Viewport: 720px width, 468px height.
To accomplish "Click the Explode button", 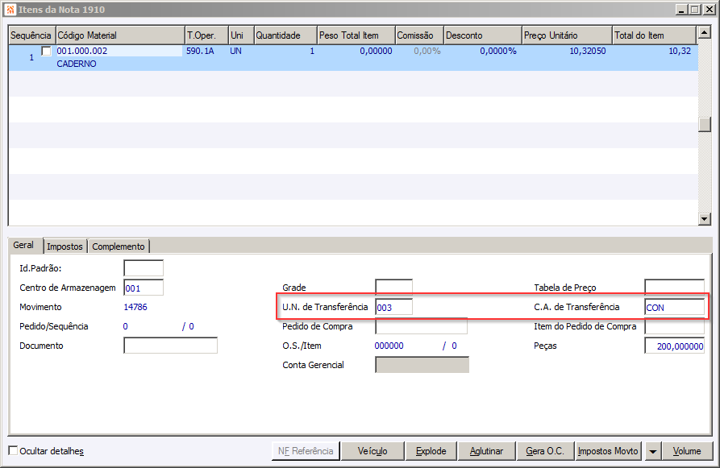I will click(x=431, y=451).
